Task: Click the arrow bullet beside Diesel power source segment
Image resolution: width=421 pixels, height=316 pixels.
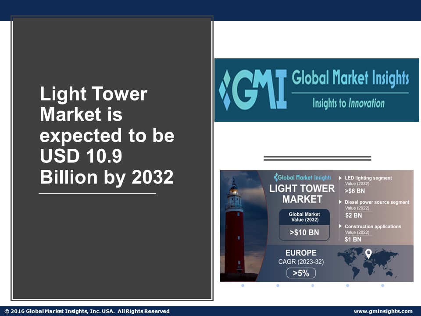Action: coord(342,202)
